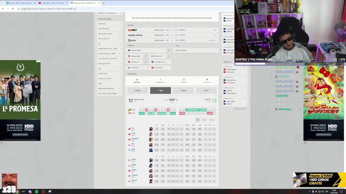
Task: Filter stats by All sides
Action: pyautogui.click(x=198, y=120)
